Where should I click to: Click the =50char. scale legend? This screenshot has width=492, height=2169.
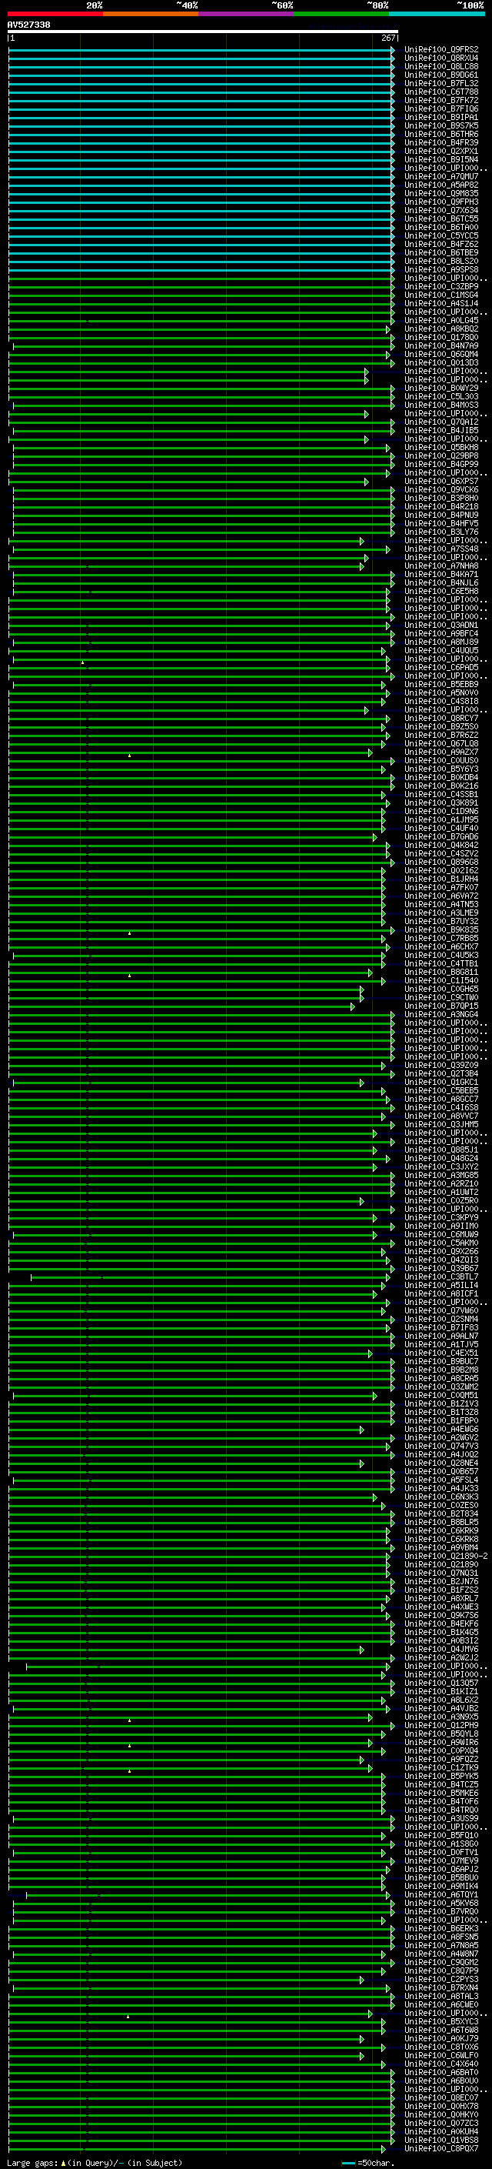(368, 2162)
